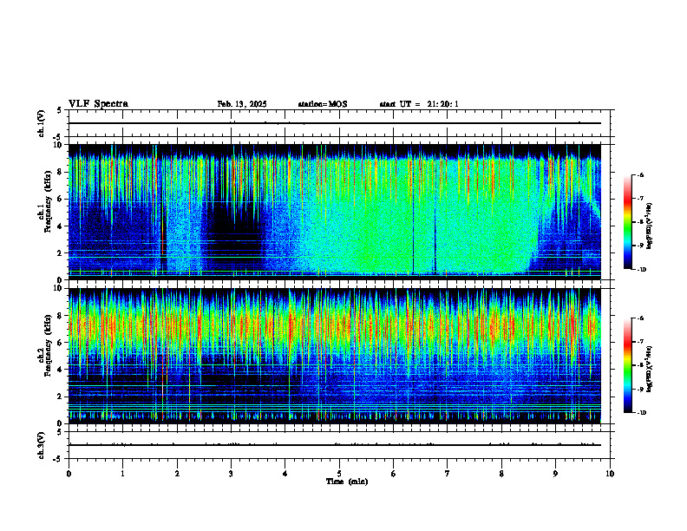Click the ch.1 voltage waveform trace panel

click(341, 123)
